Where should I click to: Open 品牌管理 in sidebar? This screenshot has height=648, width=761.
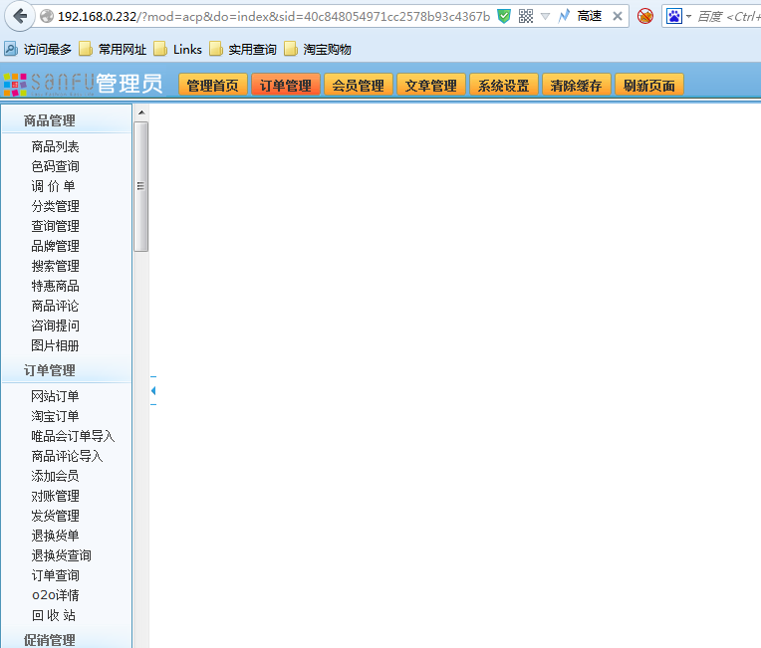coord(56,246)
